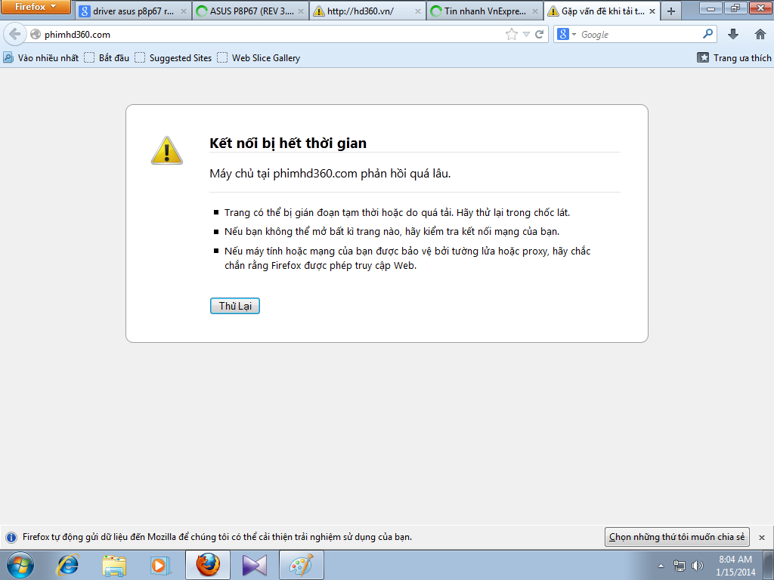
Task: Click the site identity globe icon
Action: (35, 34)
